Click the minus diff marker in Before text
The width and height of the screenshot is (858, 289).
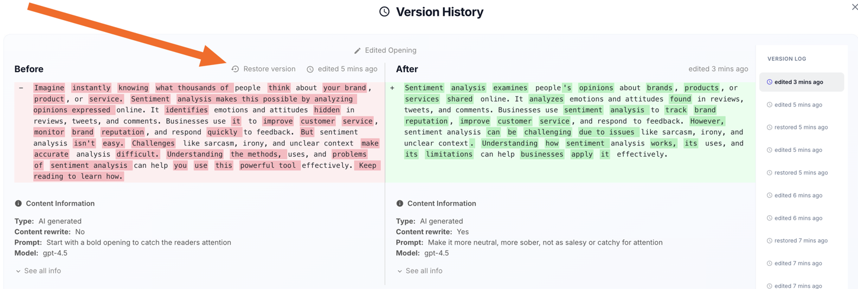point(21,88)
